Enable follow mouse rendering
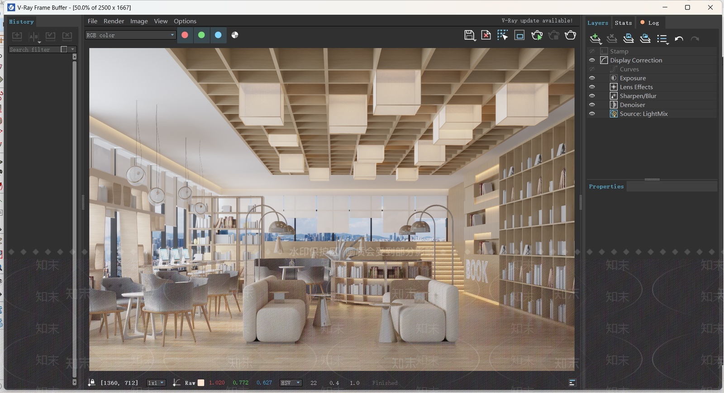Viewport: 724px width, 393px height. (x=503, y=35)
